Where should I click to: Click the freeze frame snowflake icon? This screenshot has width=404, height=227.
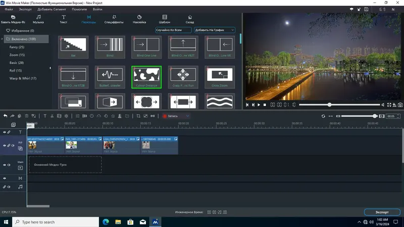click(x=66, y=116)
